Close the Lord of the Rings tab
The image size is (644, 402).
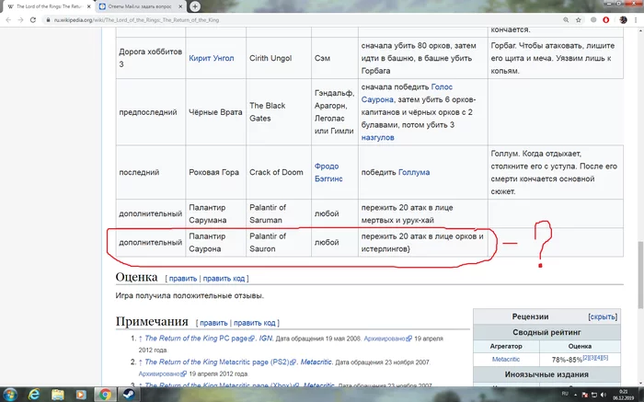click(x=88, y=6)
